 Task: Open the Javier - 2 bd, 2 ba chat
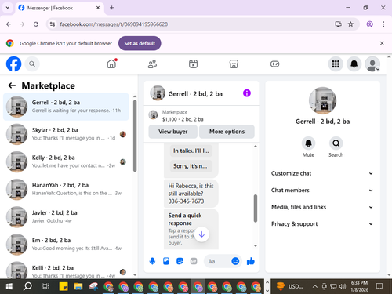click(x=66, y=216)
